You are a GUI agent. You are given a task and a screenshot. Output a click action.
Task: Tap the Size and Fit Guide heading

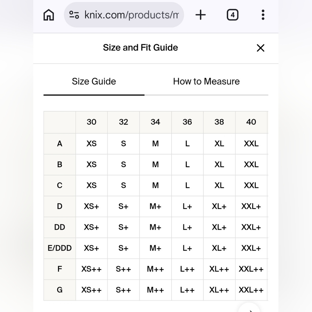(x=140, y=47)
